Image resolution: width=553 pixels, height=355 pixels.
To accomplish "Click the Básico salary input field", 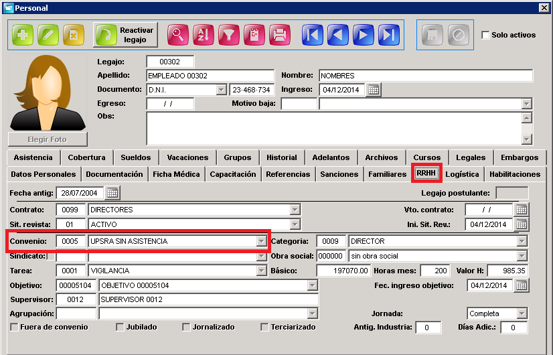I will point(343,271).
